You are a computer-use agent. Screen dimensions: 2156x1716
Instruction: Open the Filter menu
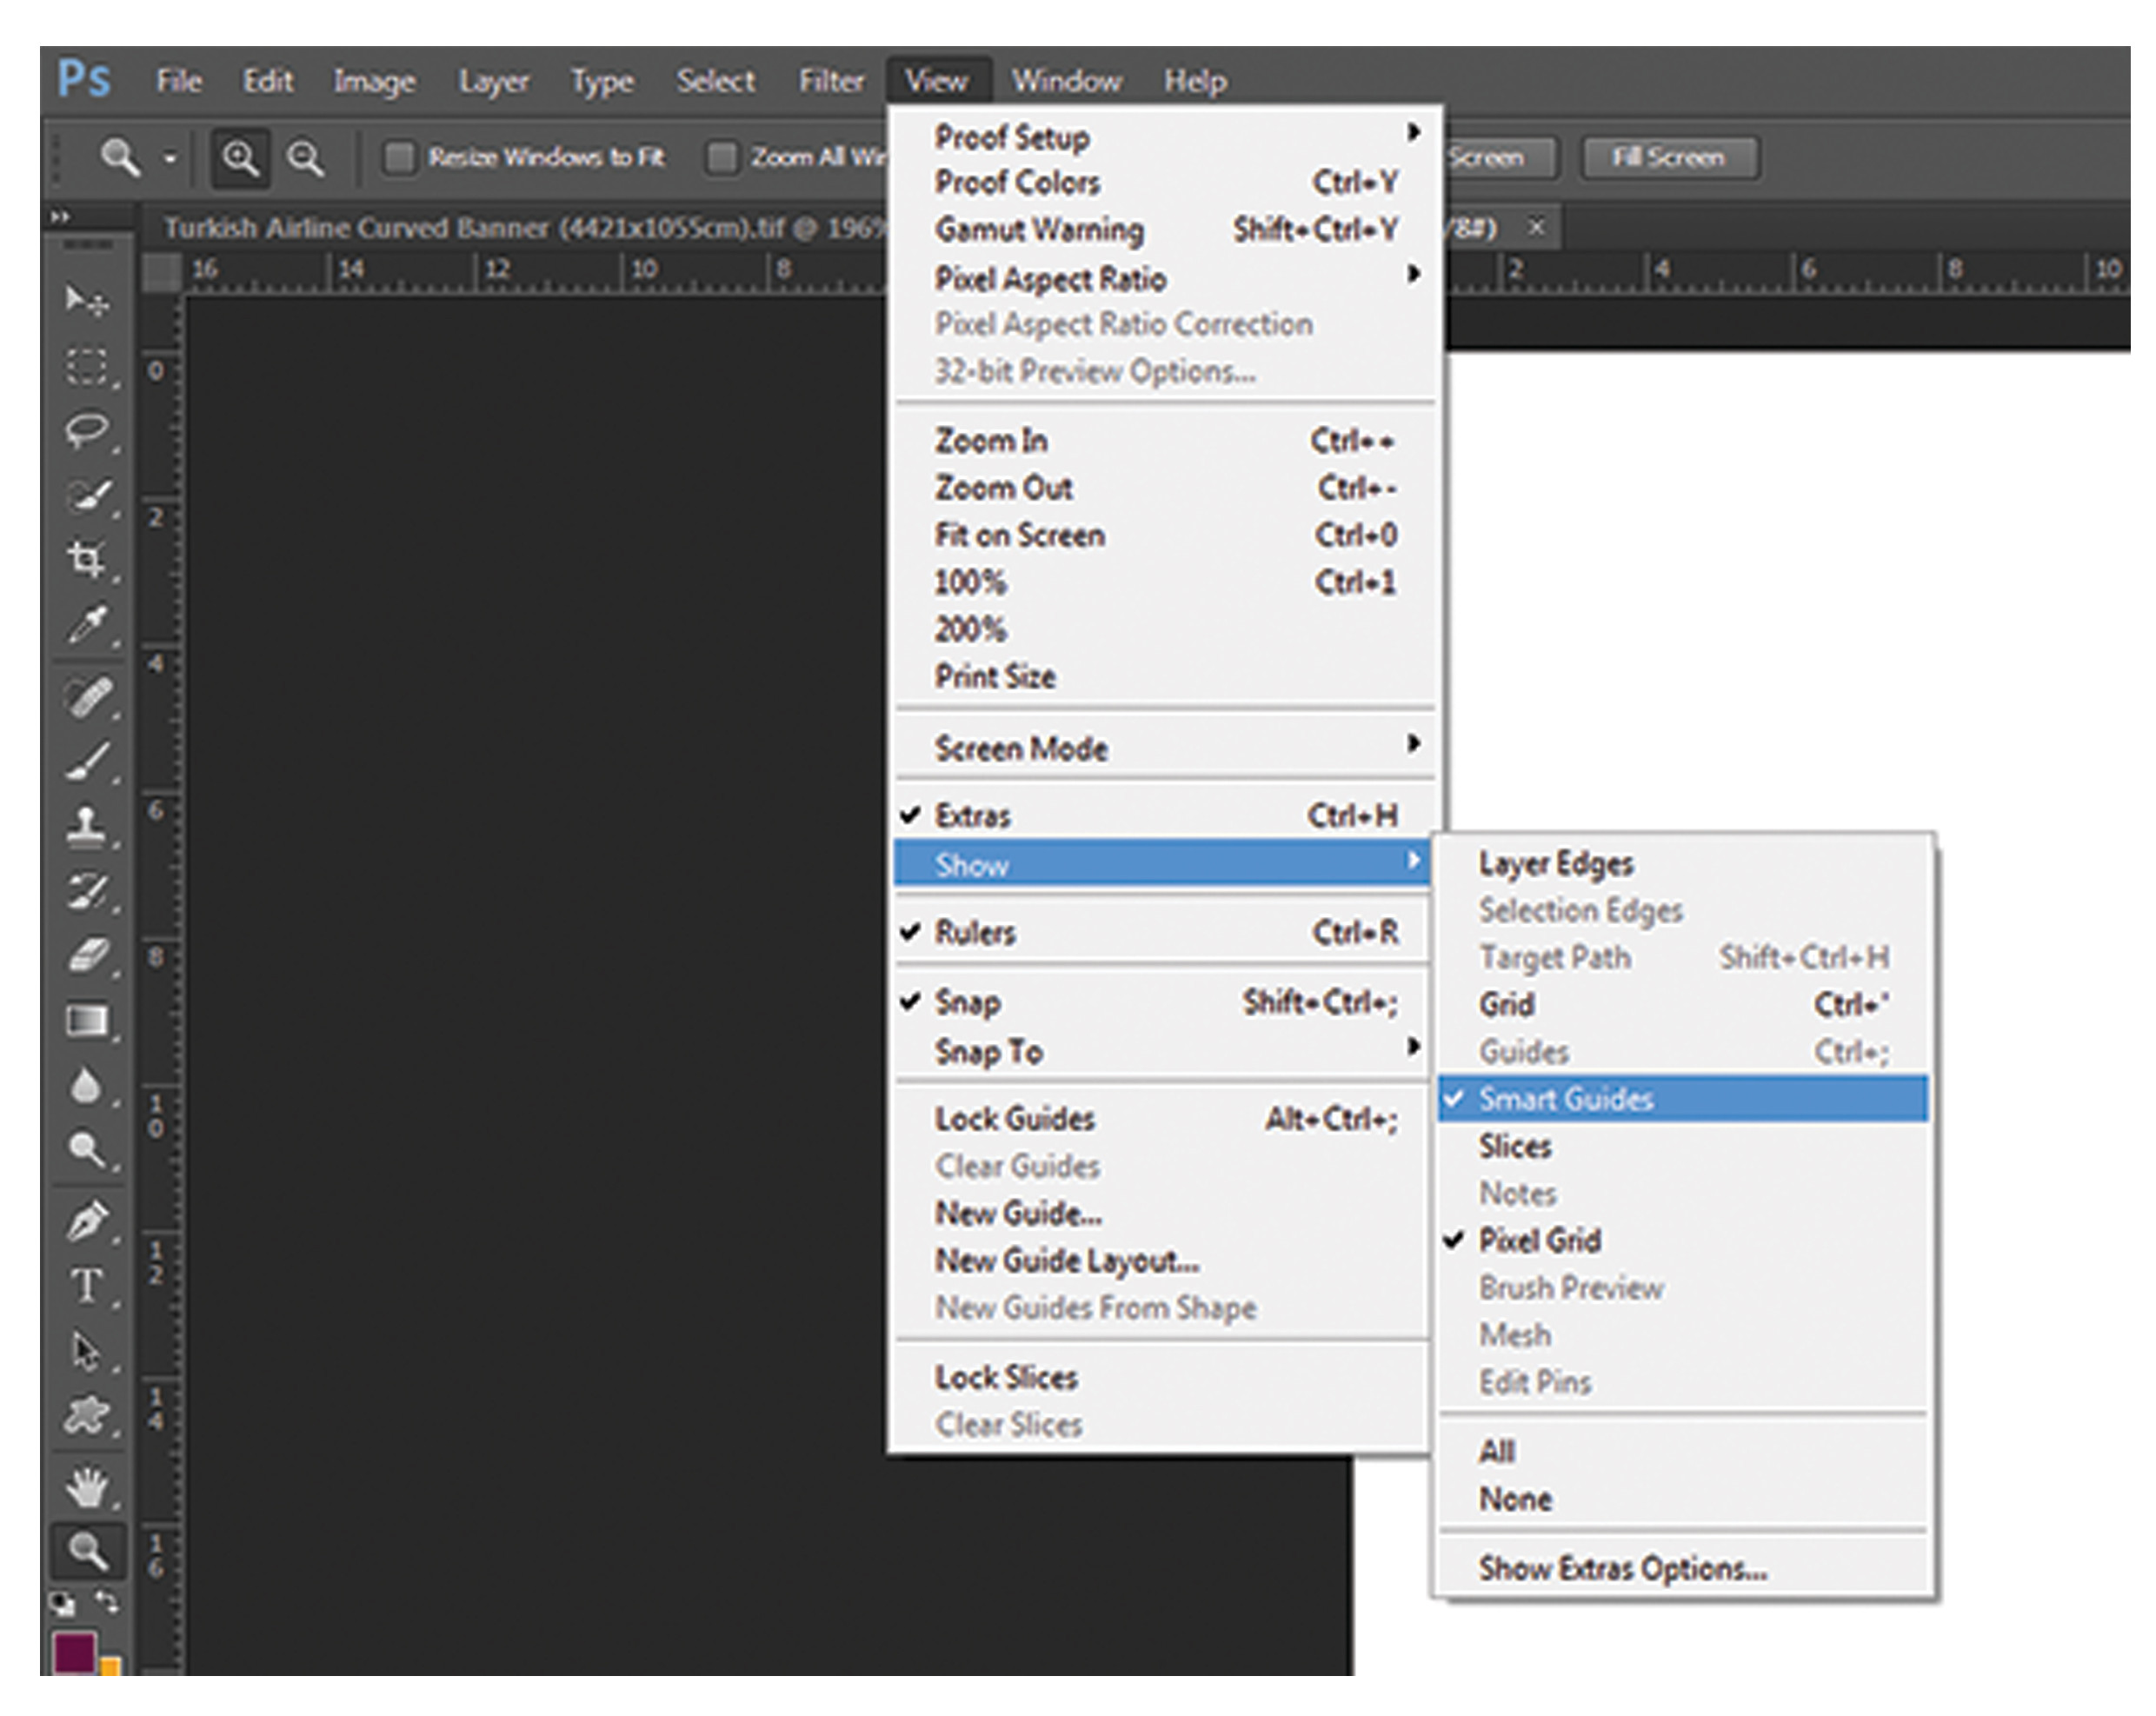(830, 81)
